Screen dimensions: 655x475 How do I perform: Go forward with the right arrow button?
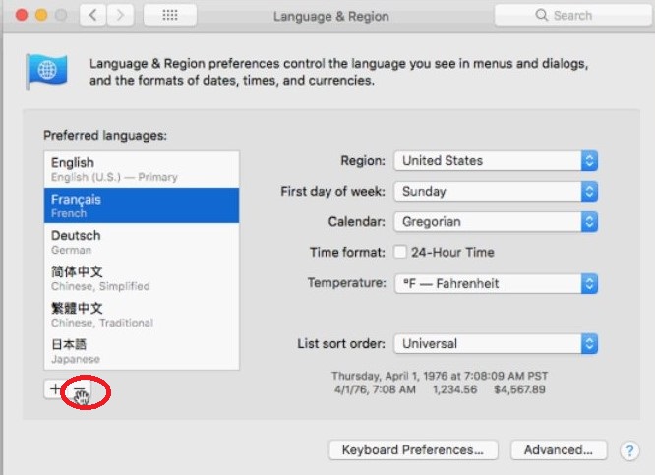120,15
